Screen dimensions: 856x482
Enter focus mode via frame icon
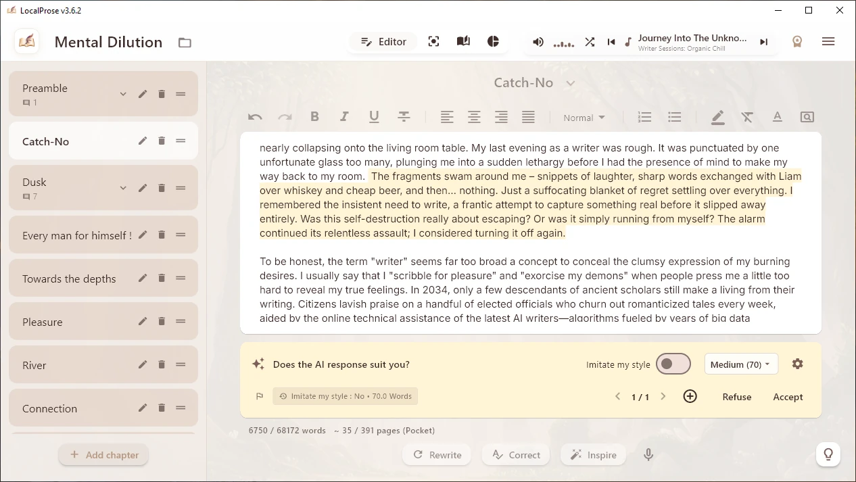click(434, 42)
